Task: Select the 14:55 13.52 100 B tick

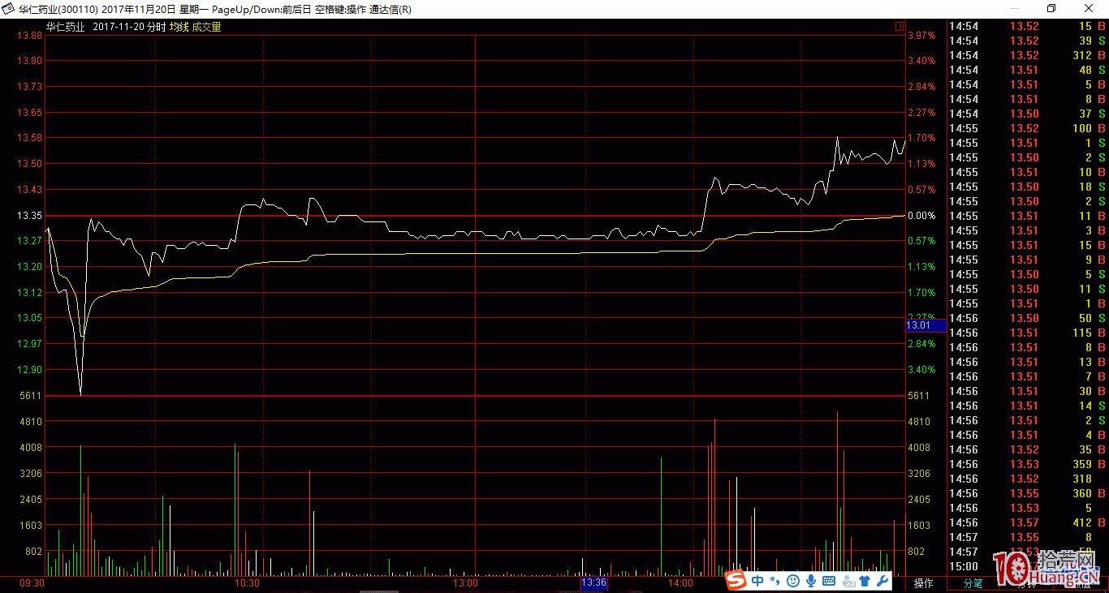Action: tap(1028, 128)
